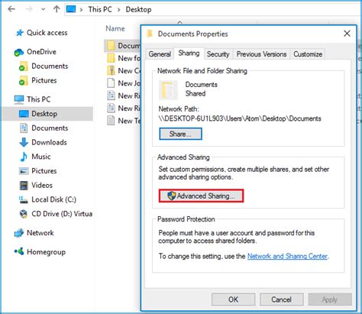Click the Network icon in sidebar
The image size is (362, 314).
[x=19, y=233]
